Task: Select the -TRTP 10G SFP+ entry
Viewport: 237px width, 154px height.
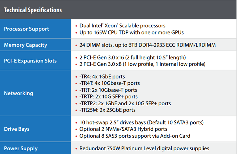Action: [109, 97]
